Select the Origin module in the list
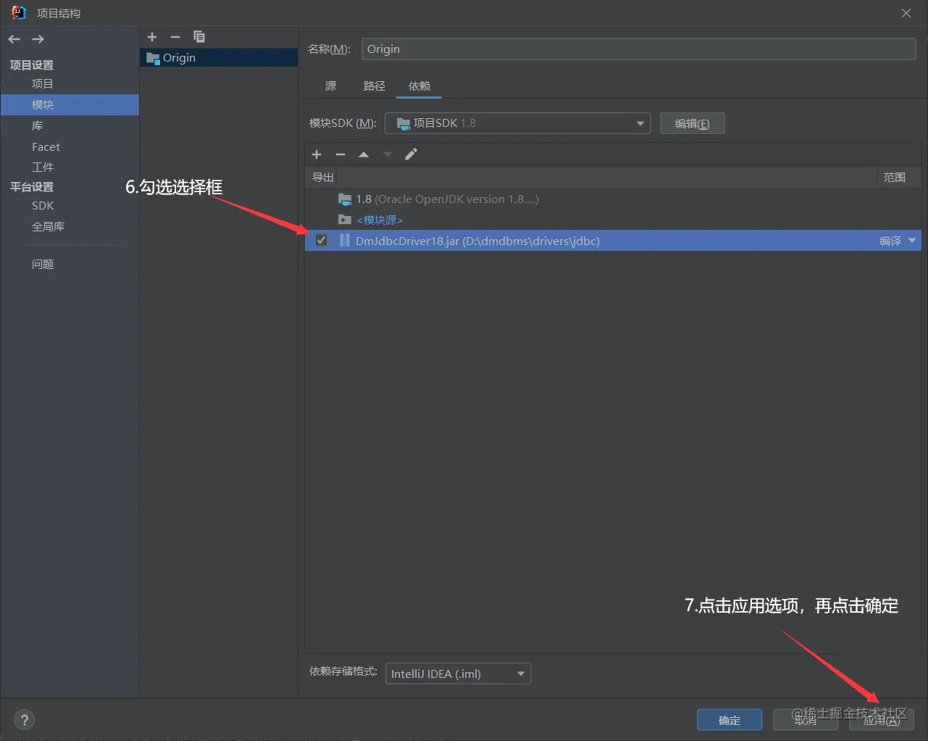The height and width of the screenshot is (741, 928). 219,58
